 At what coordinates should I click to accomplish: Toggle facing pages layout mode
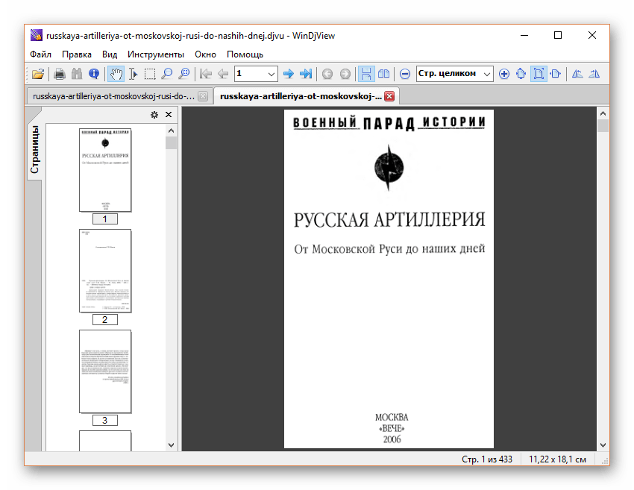[x=383, y=74]
